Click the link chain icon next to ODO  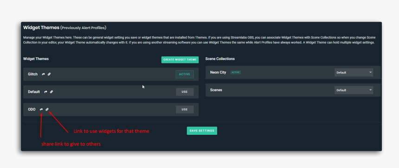[x=47, y=109]
